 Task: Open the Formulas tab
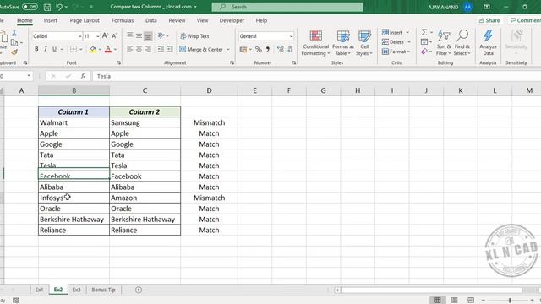click(x=123, y=20)
